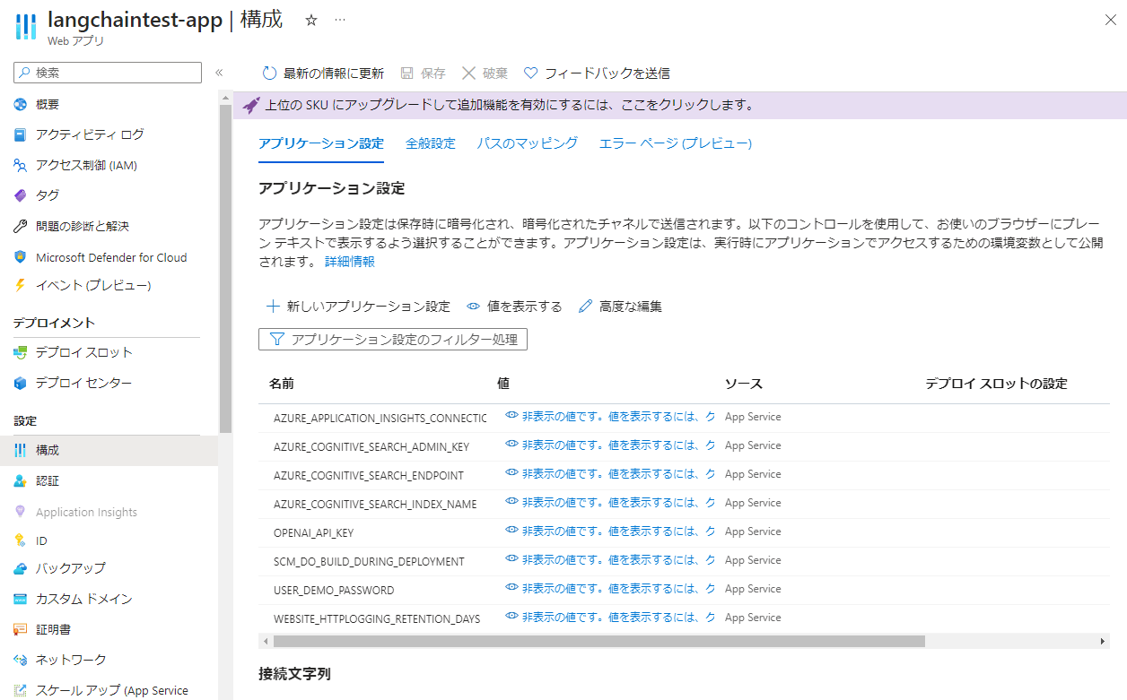Click the OPENAI_API_KEY setting name

click(x=313, y=532)
